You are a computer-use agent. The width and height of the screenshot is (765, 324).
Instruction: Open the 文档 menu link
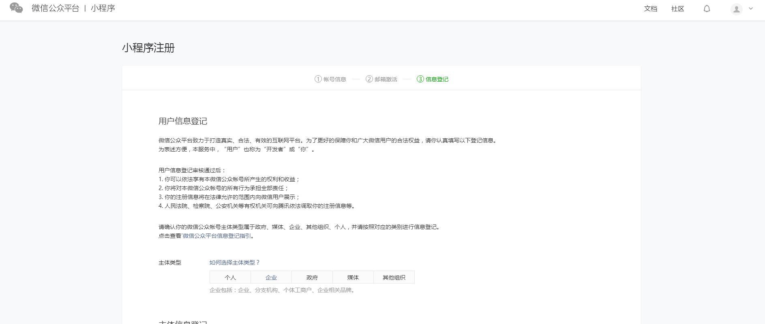point(651,8)
